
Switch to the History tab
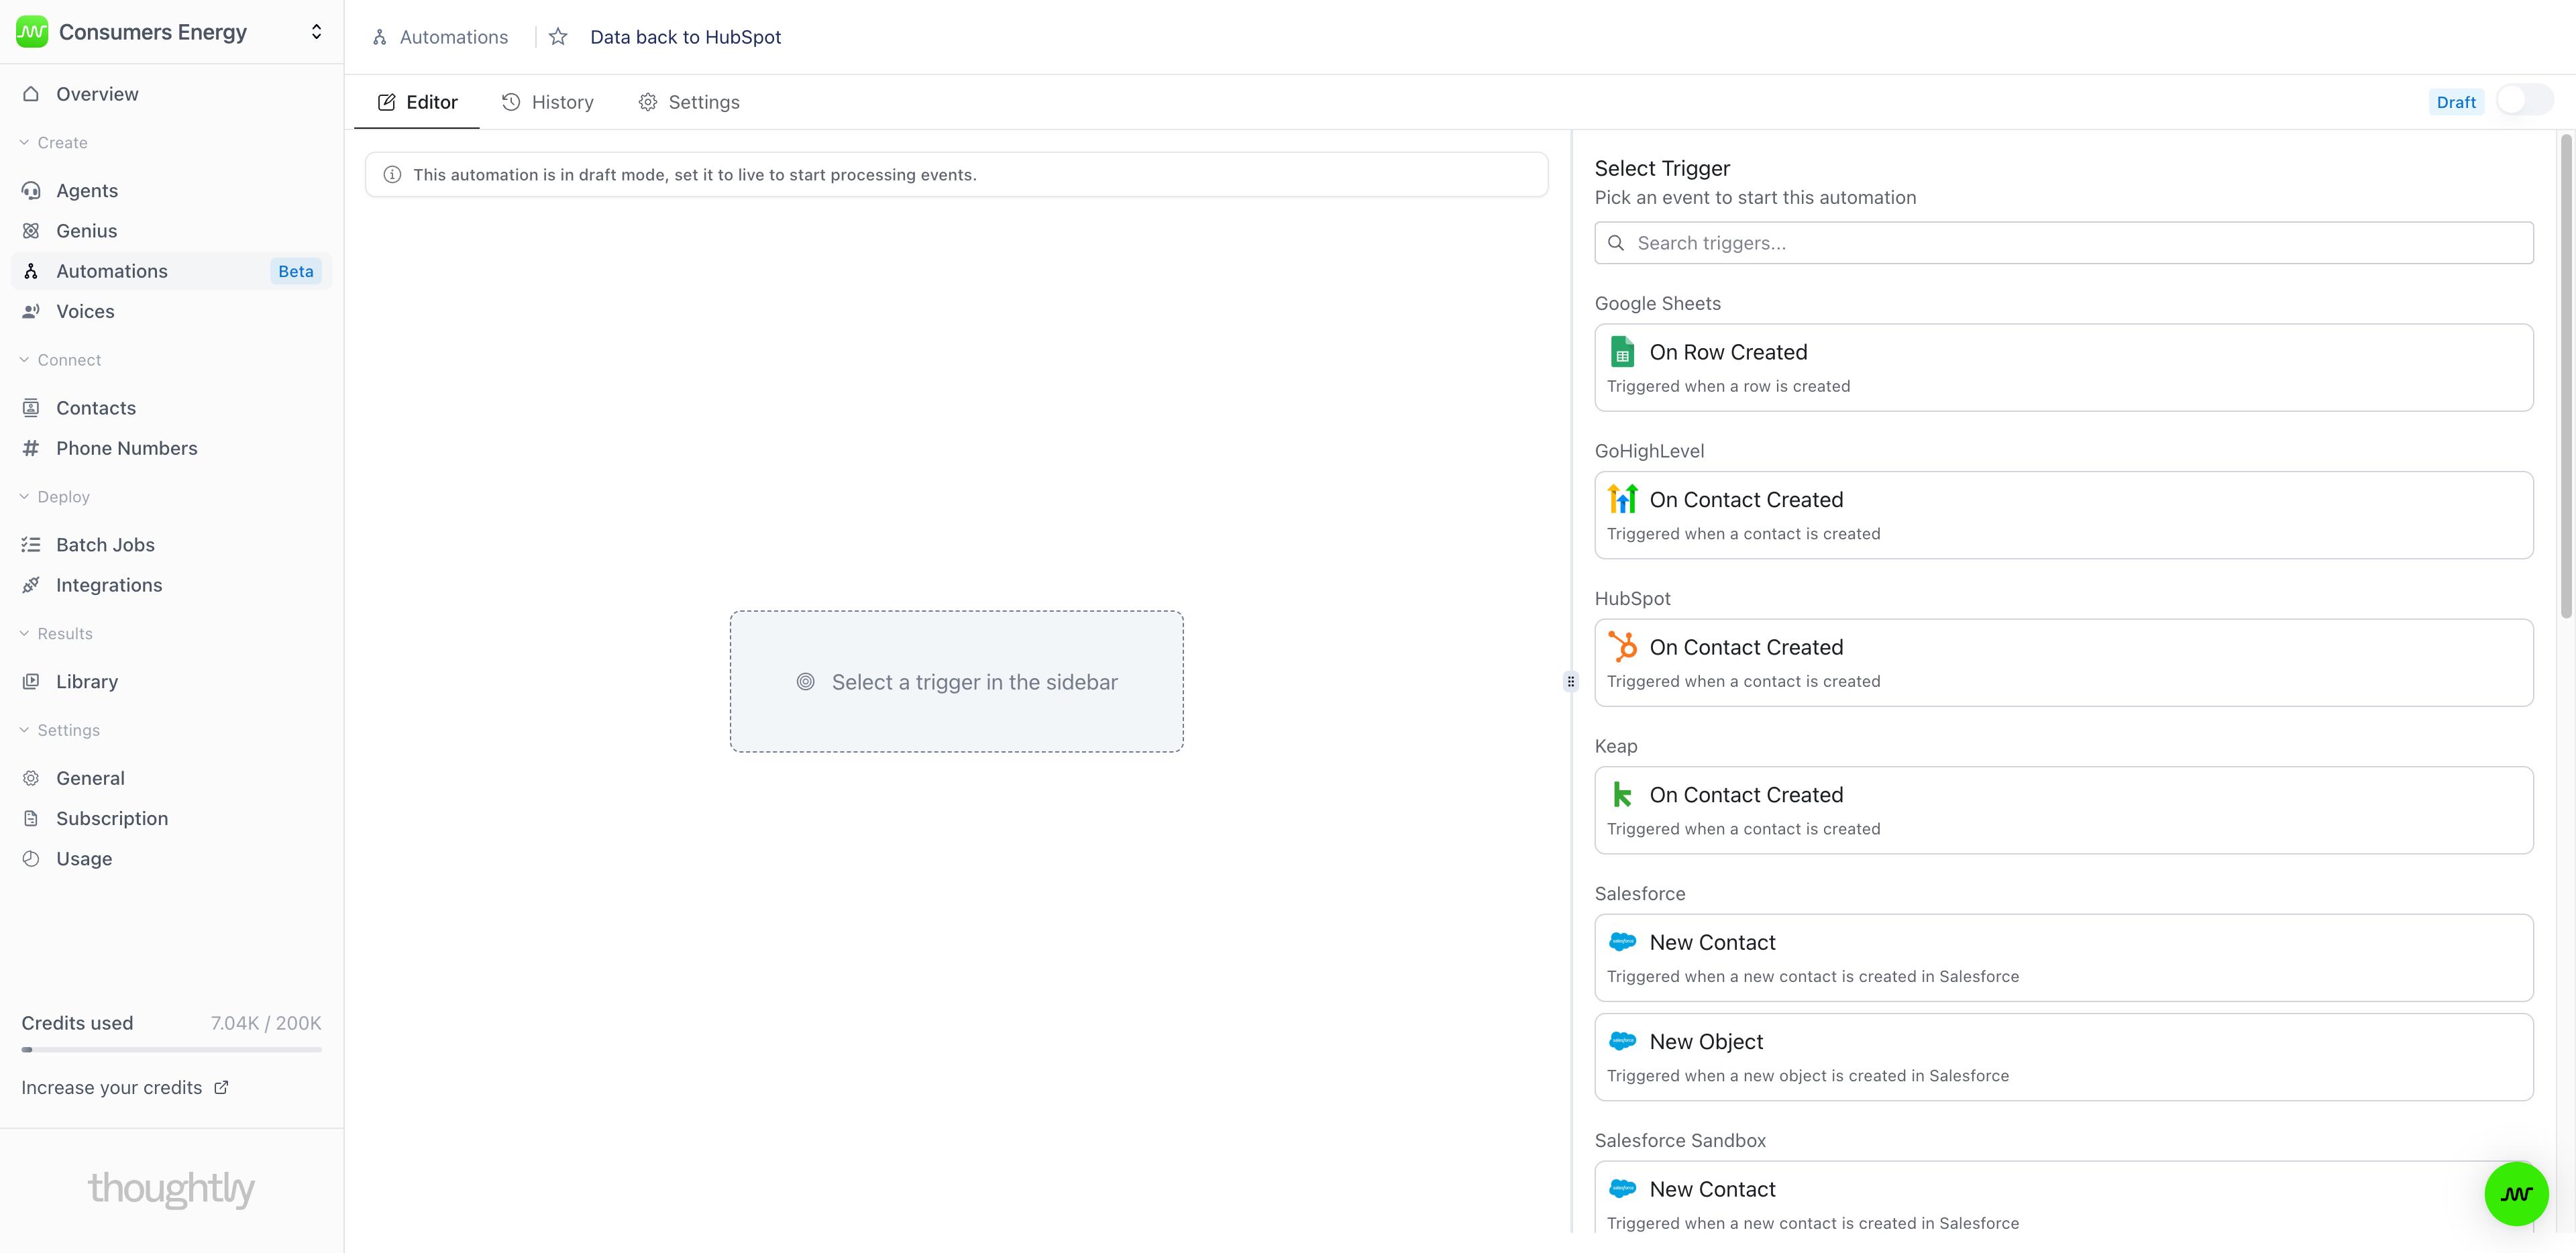548,102
